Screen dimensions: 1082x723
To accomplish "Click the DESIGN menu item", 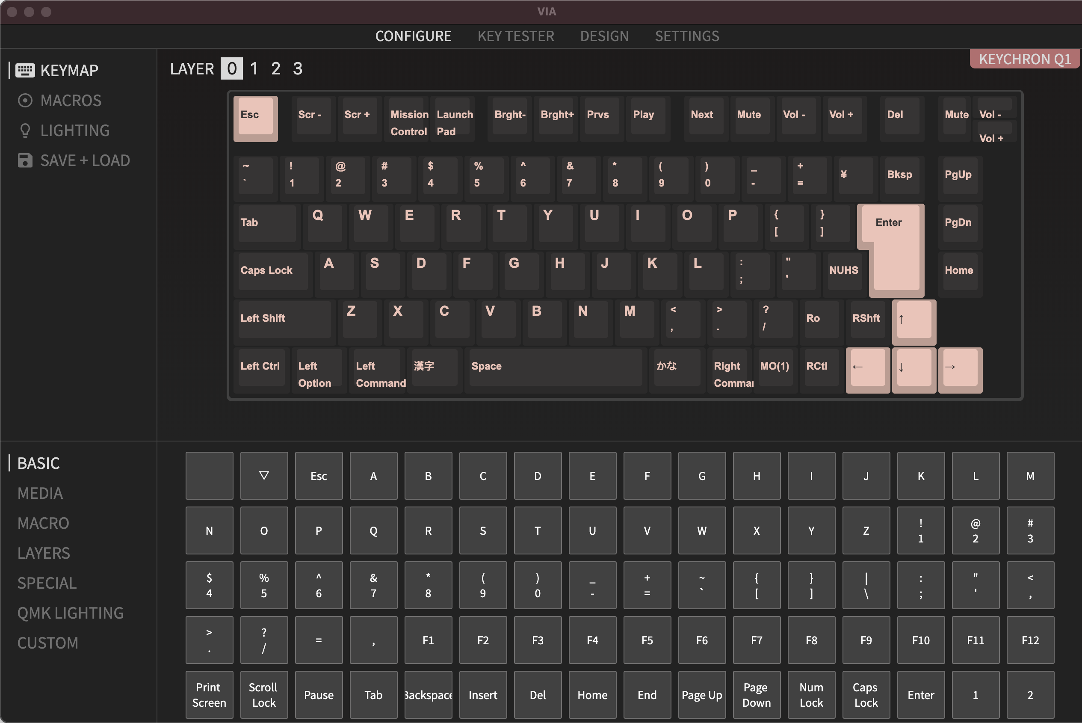I will [605, 35].
